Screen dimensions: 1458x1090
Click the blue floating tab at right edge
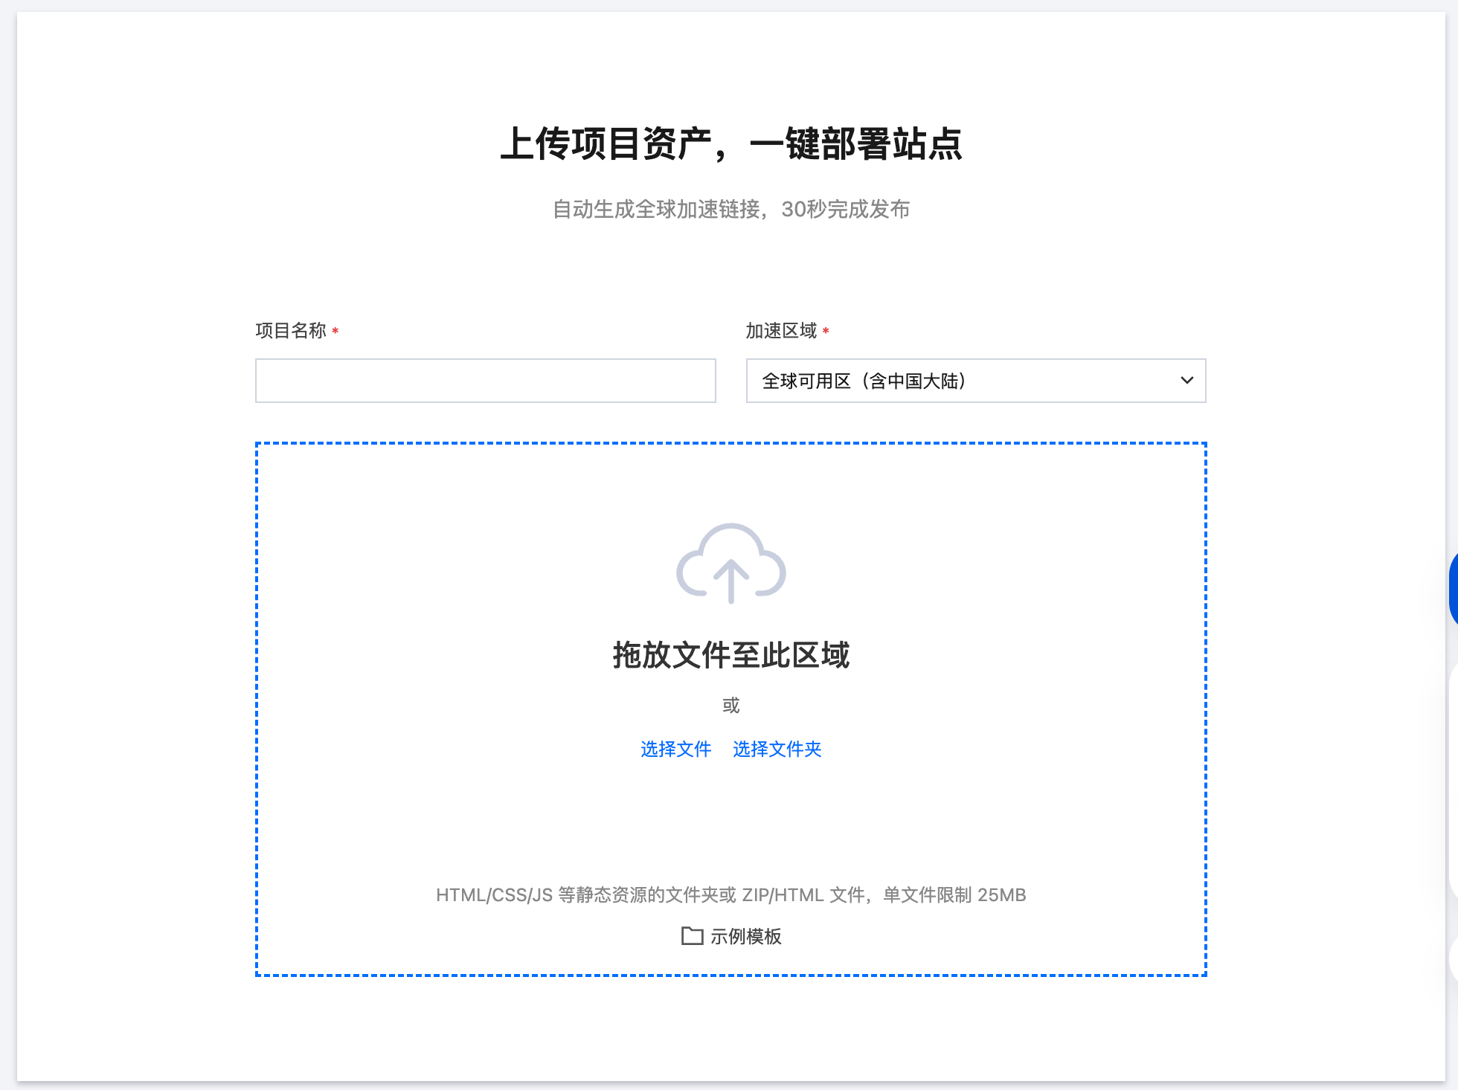[1453, 589]
